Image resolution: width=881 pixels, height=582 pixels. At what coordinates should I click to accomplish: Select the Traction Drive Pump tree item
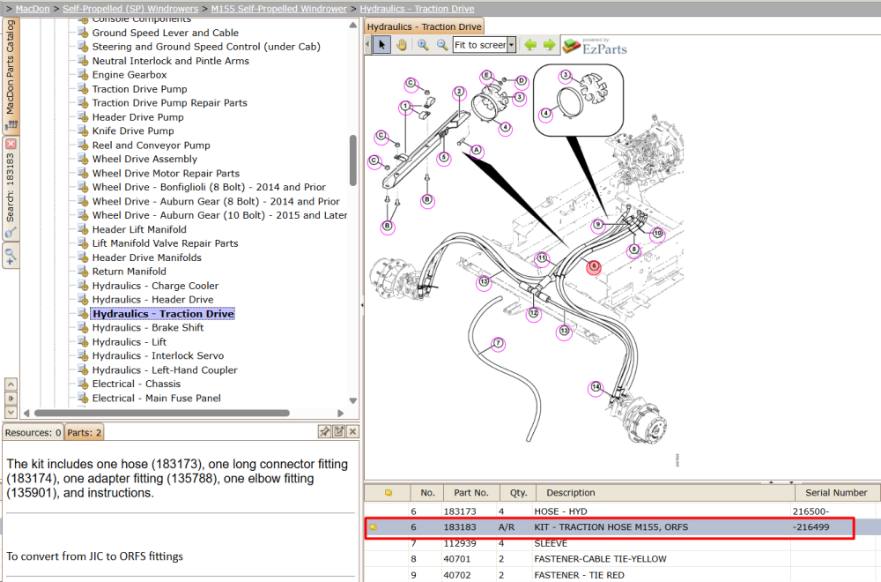(x=139, y=89)
